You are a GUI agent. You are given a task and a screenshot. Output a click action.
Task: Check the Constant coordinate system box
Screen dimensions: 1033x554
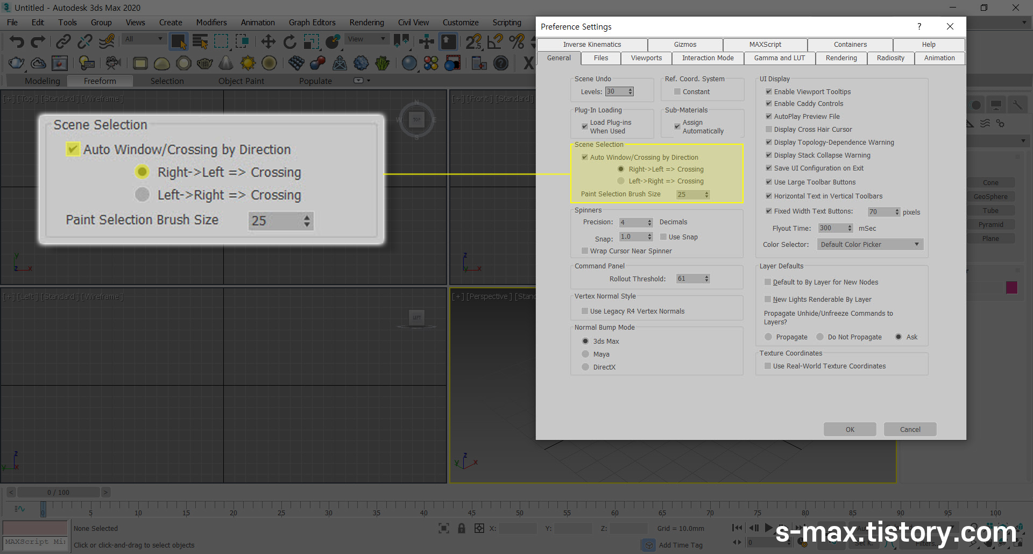(x=677, y=92)
